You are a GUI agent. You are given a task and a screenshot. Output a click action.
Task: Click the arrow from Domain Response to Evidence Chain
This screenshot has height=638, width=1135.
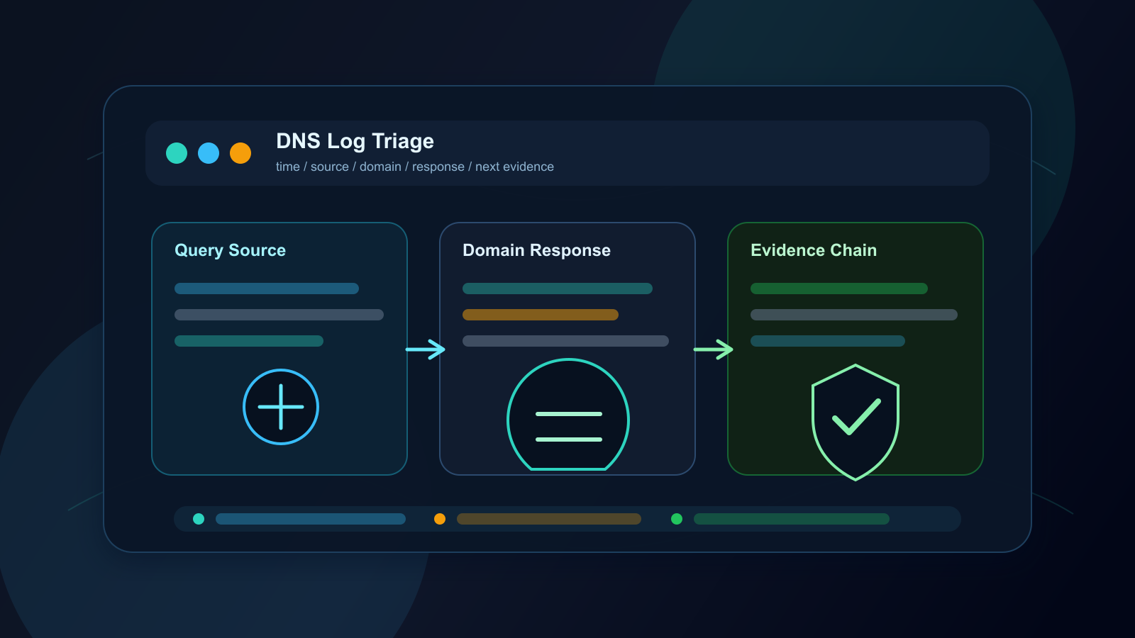[x=714, y=349]
